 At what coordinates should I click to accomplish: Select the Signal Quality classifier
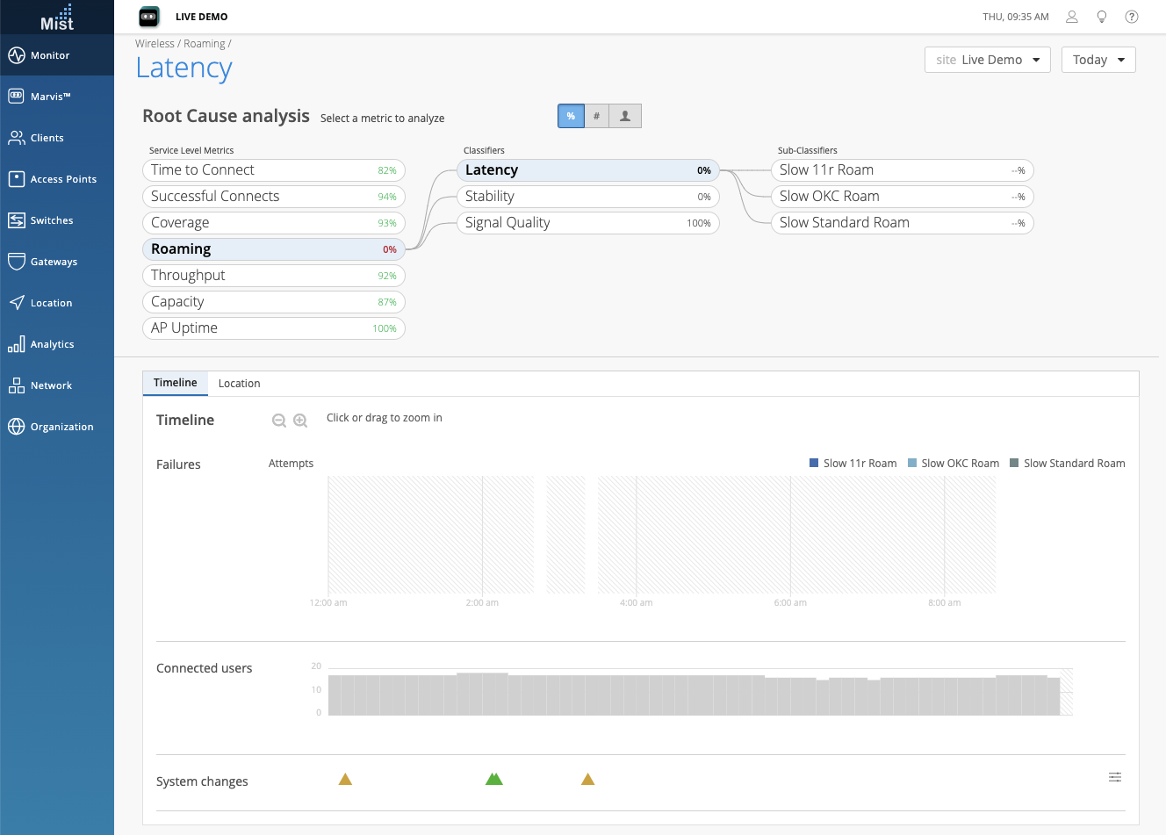pos(587,223)
